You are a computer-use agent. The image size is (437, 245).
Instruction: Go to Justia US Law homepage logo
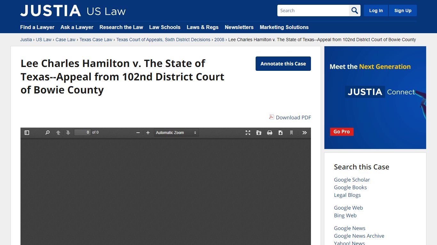tap(73, 11)
